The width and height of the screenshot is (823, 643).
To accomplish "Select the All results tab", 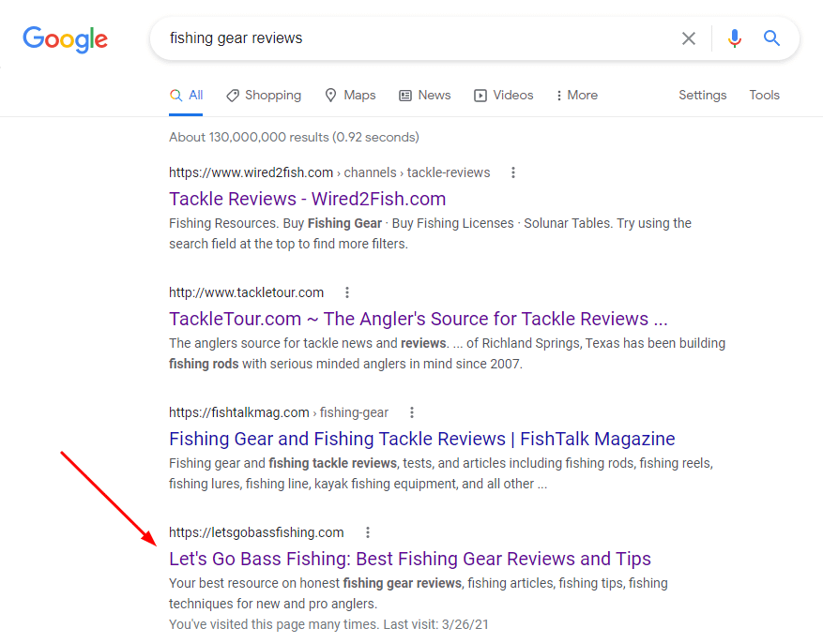I will tap(187, 96).
